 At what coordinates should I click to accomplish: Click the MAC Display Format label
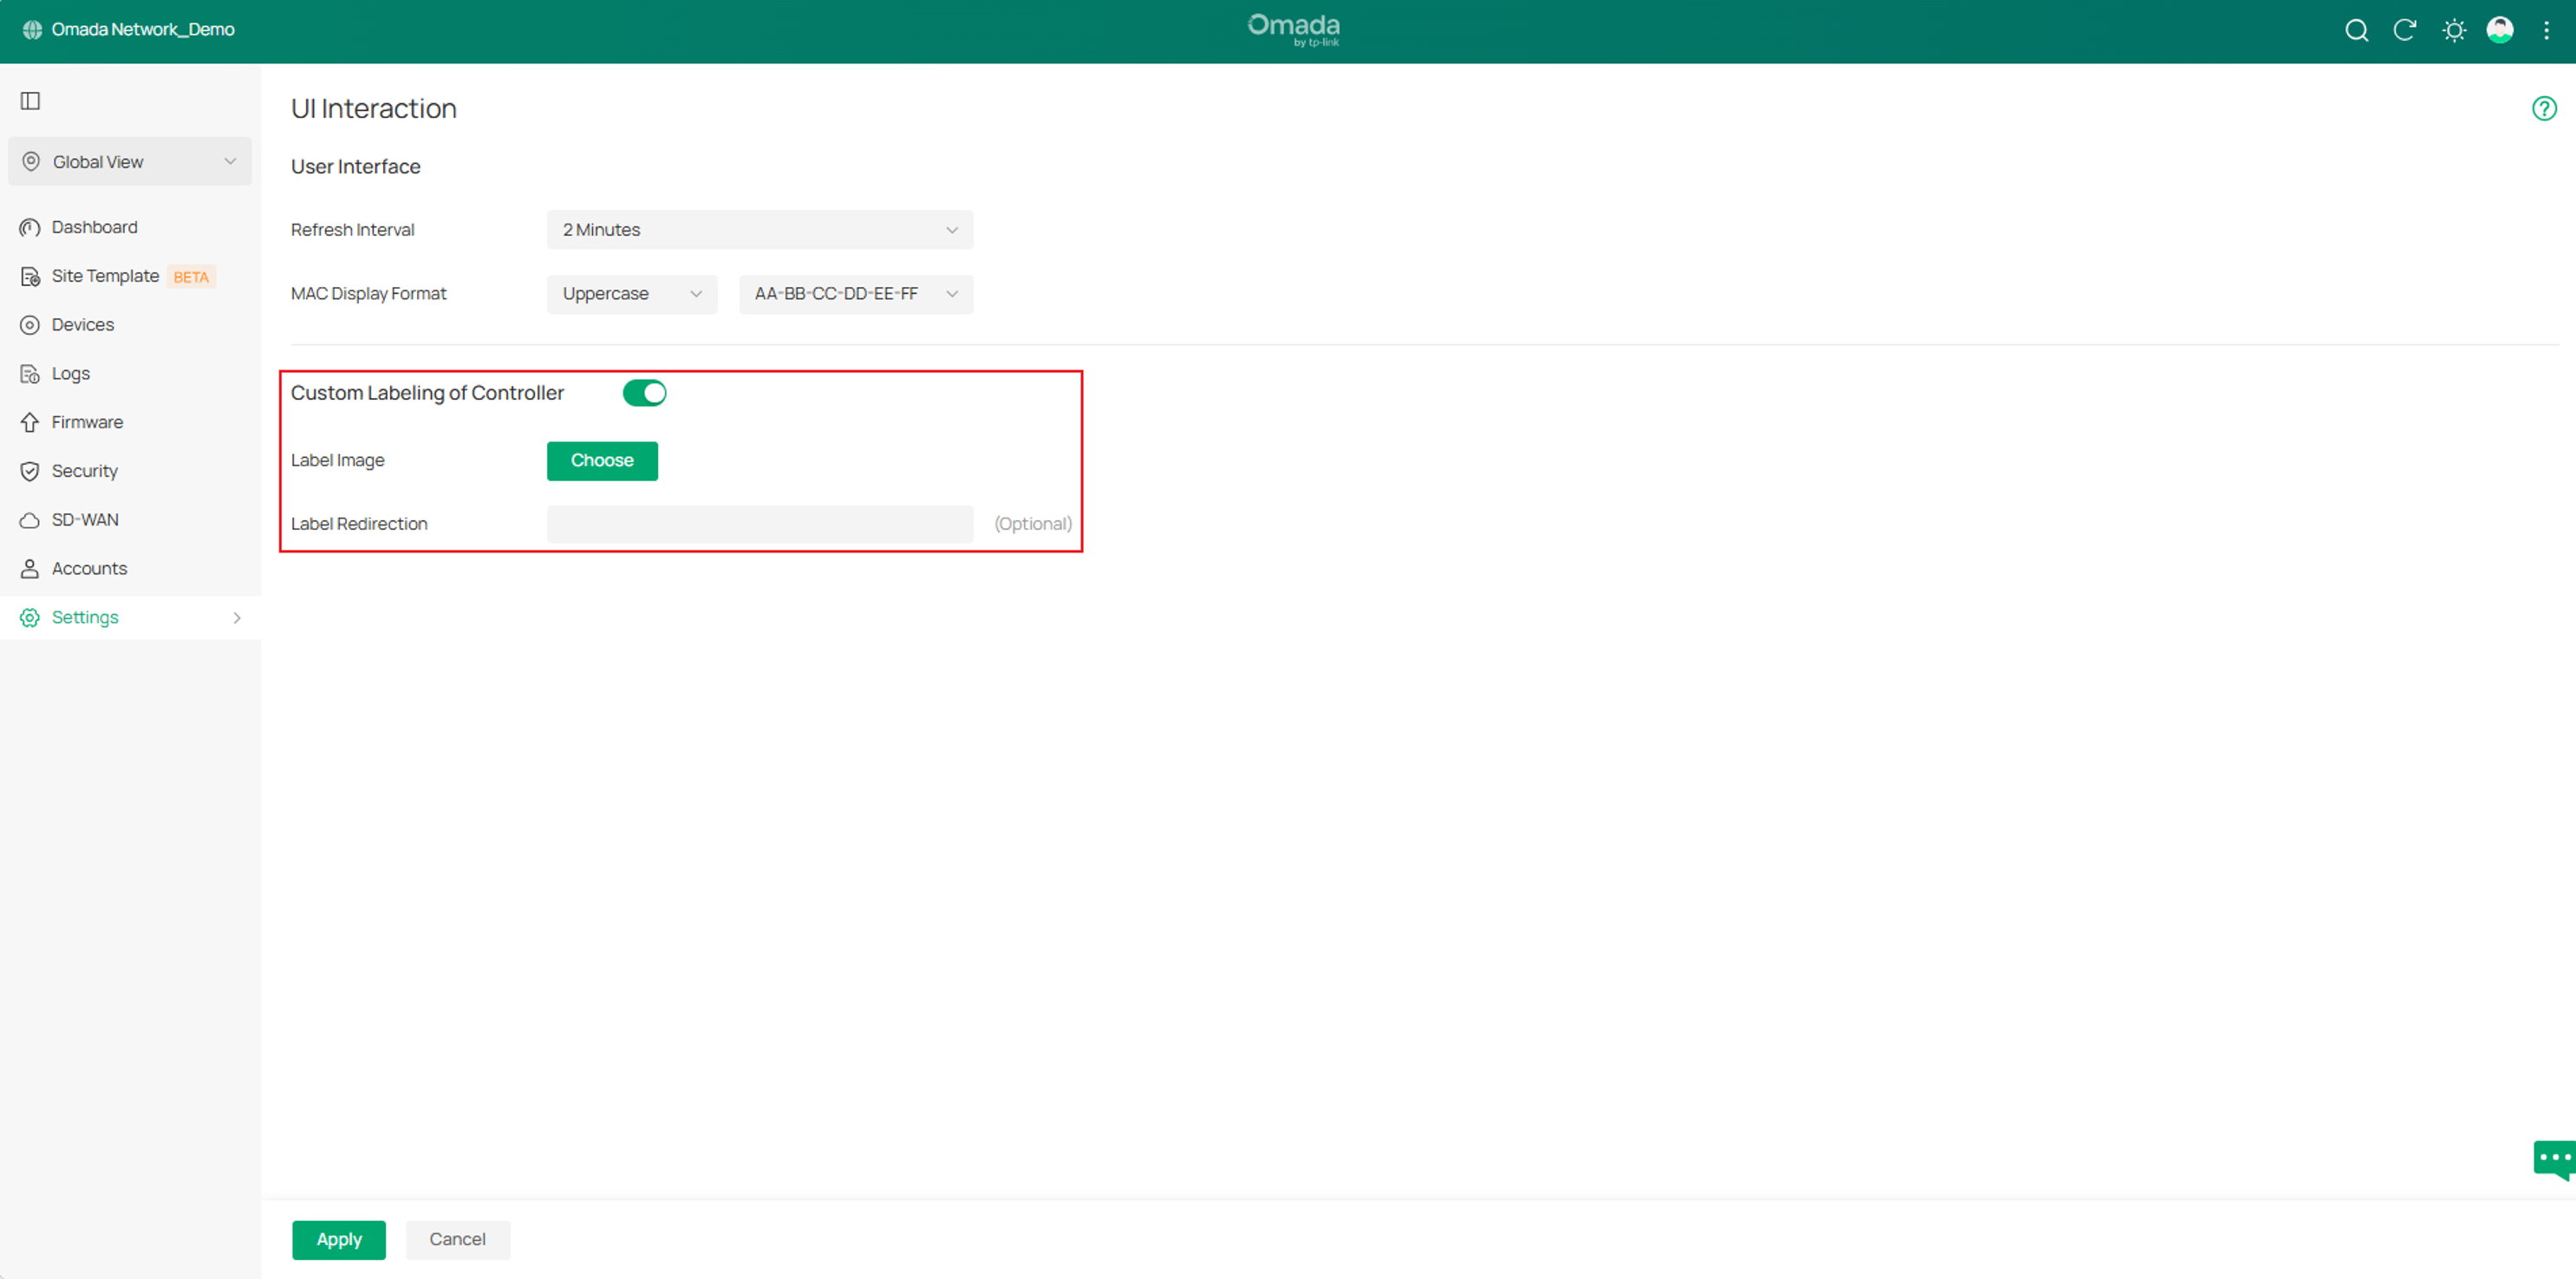(369, 294)
